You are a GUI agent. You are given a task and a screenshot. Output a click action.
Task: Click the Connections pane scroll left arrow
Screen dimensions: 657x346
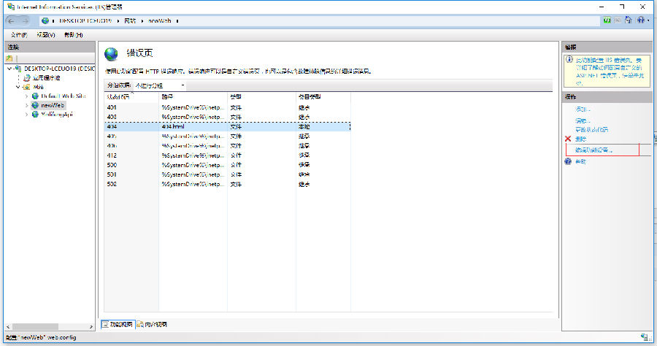tap(7, 326)
